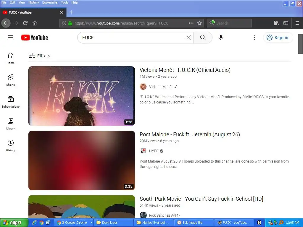Open South Park Movie video title link
303x227 pixels.
[x=201, y=199]
